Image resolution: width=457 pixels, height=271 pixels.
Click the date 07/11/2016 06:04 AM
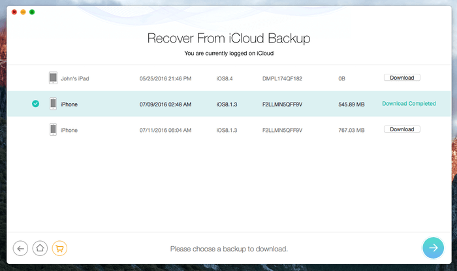(x=165, y=130)
